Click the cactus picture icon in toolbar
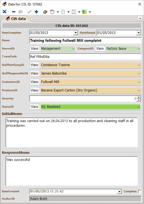The image size is (144, 204). coord(84,12)
